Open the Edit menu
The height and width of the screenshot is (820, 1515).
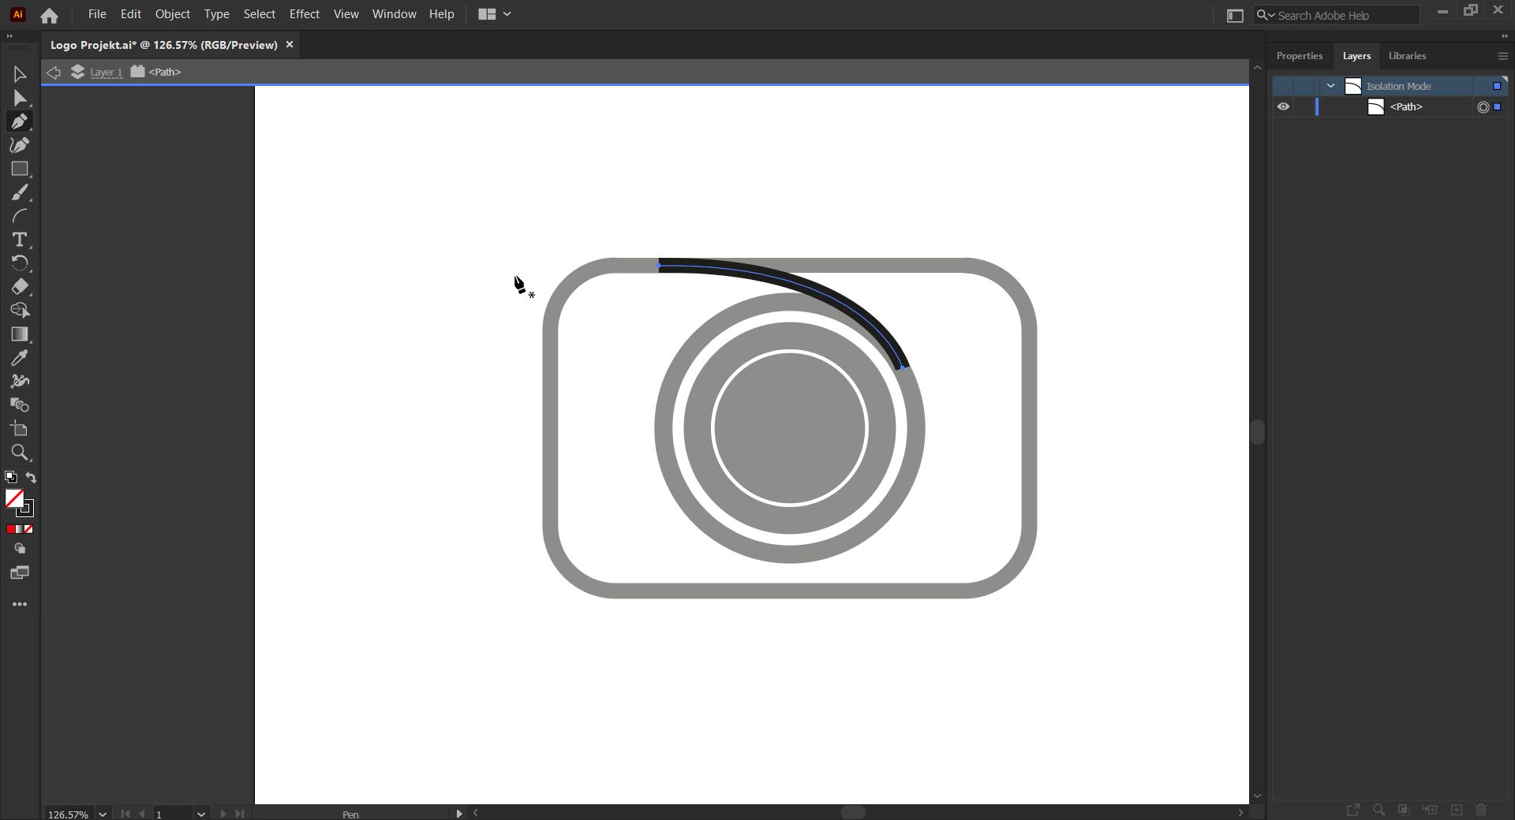[131, 14]
